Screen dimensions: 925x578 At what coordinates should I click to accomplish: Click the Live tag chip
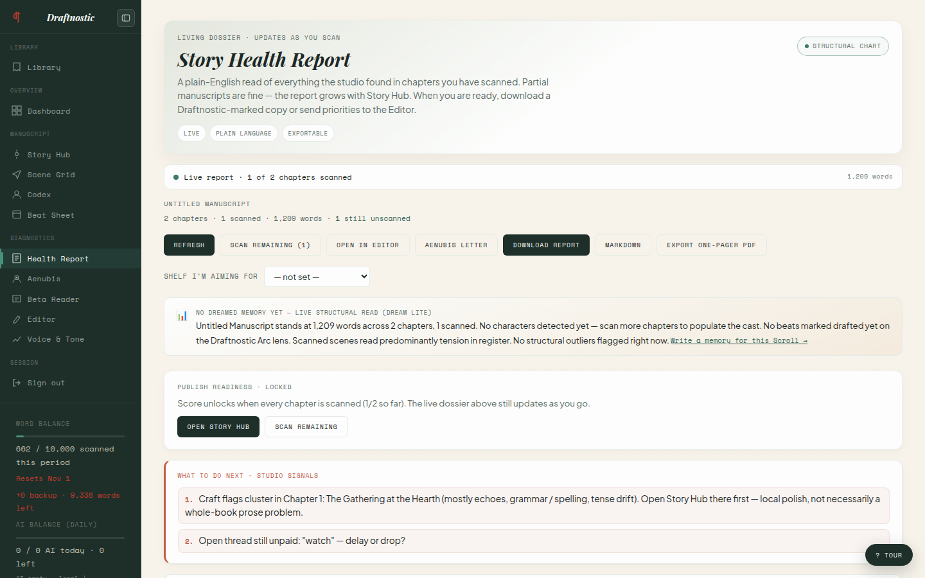pos(191,133)
